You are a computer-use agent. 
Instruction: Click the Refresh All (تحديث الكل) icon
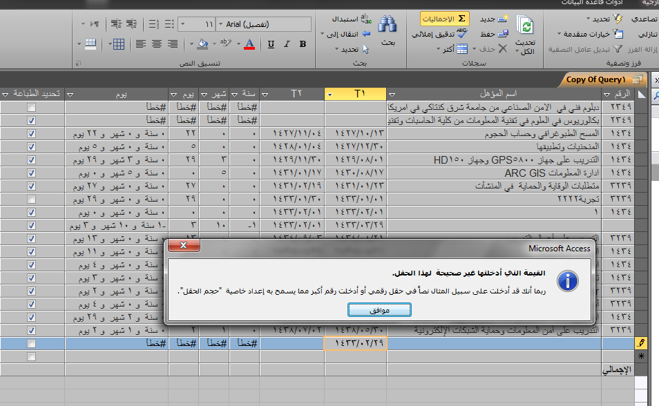[525, 26]
